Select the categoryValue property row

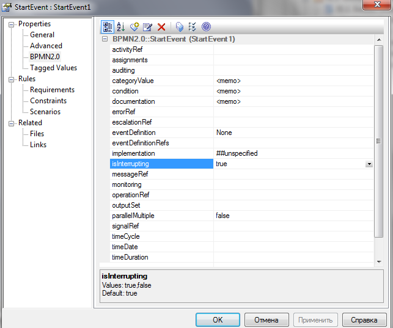coord(241,81)
